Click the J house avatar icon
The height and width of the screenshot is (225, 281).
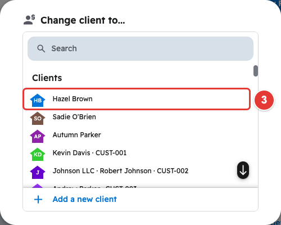point(38,172)
